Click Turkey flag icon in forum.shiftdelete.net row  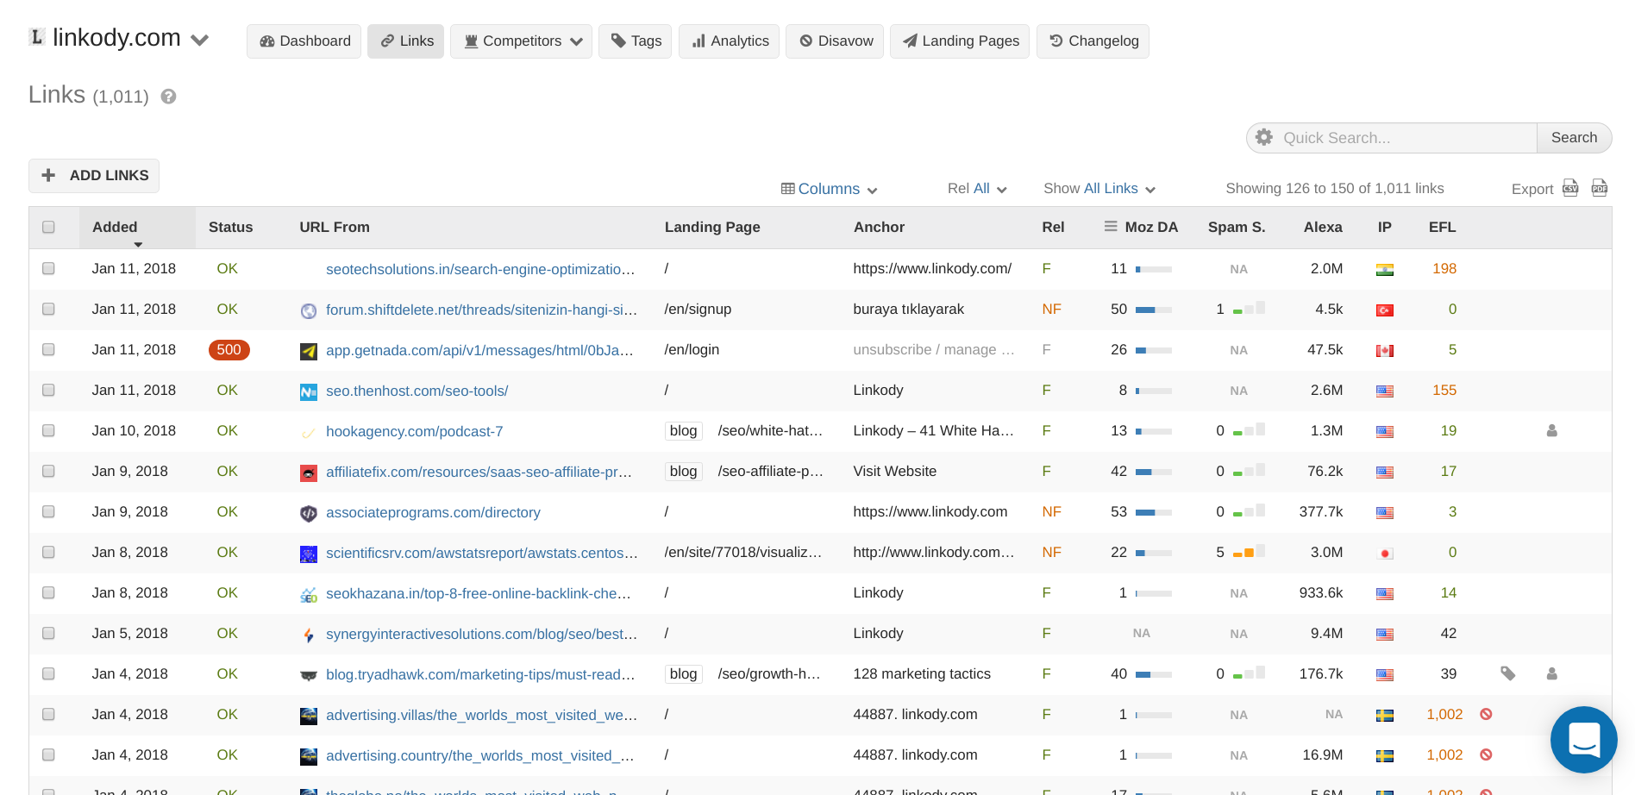tap(1385, 310)
